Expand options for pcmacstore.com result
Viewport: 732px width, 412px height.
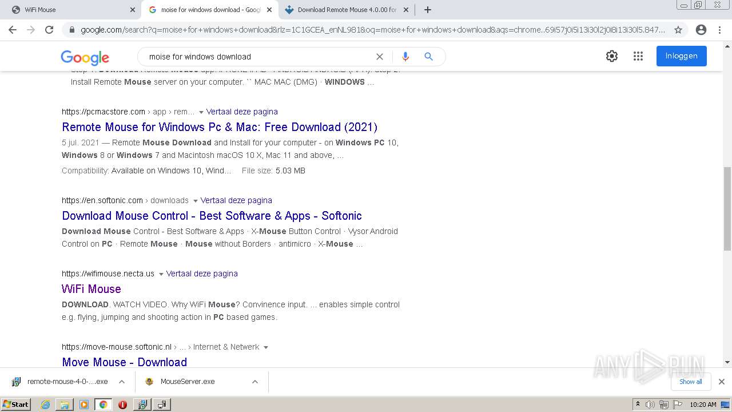pos(201,112)
